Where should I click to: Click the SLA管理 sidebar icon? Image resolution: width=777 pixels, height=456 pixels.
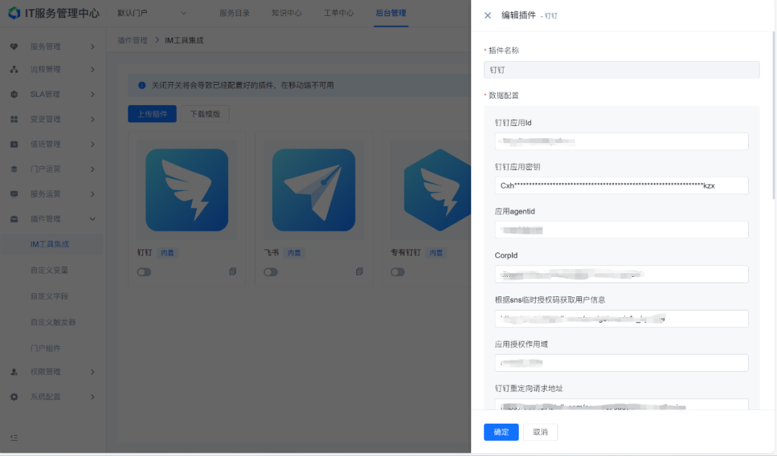[x=14, y=94]
